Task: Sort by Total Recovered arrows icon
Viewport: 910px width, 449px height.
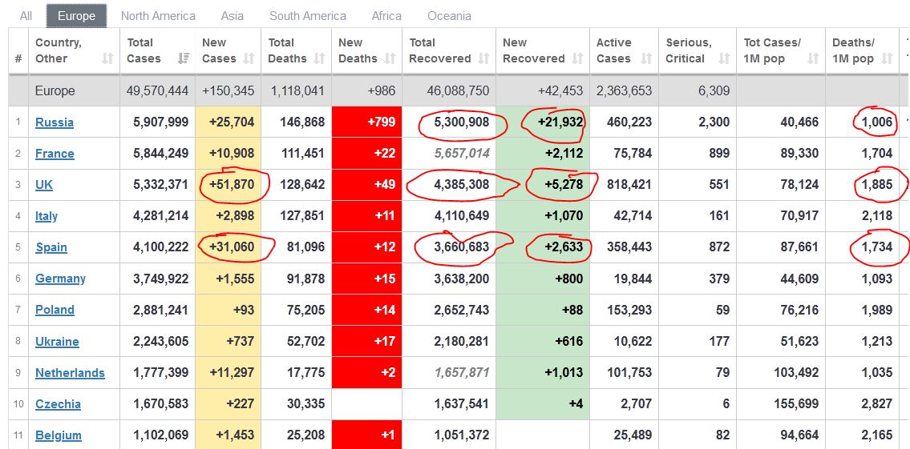Action: tap(483, 58)
